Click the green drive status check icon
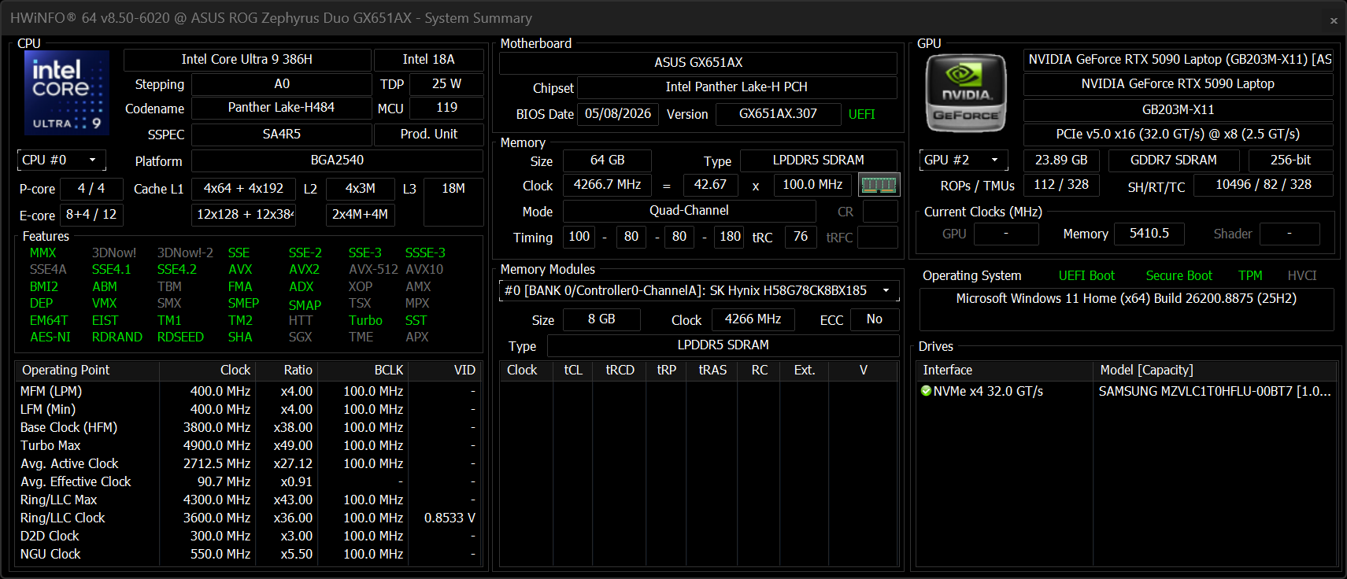Screen dimensions: 1347x579 pos(926,391)
